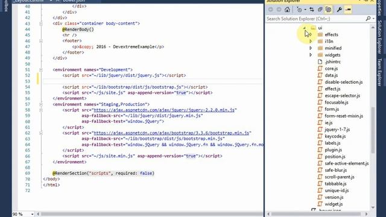Select the effects folder
The image size is (386, 217).
(331, 34)
